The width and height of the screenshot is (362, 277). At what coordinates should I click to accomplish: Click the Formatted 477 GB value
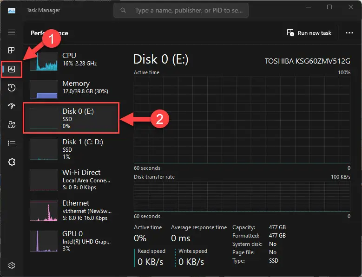(277, 236)
